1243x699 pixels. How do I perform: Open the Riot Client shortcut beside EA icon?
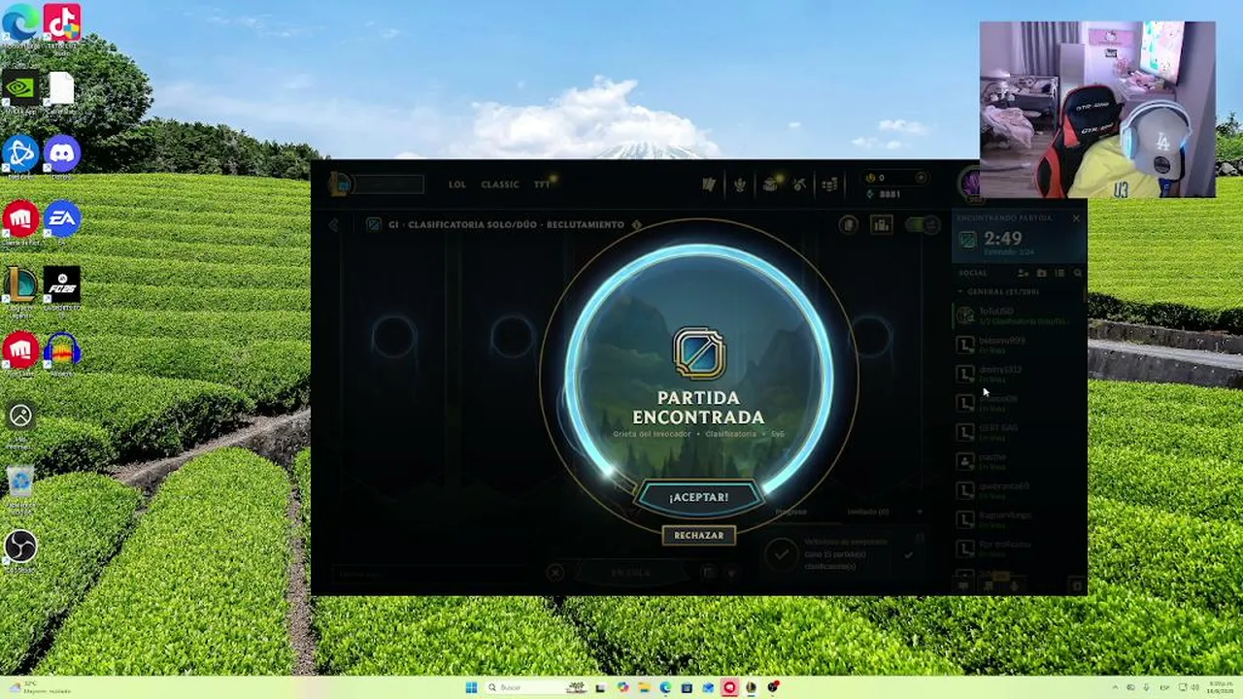tap(20, 221)
